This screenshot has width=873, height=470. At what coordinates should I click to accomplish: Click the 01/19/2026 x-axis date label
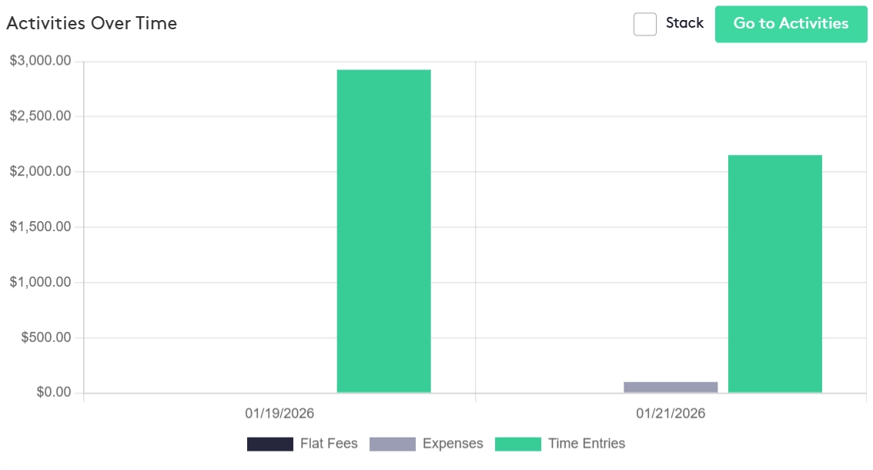click(279, 414)
